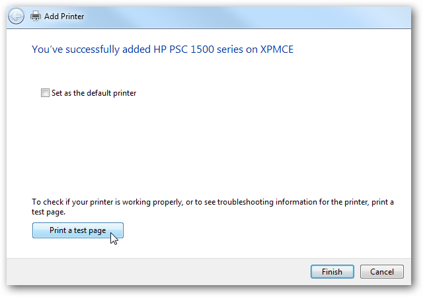Image resolution: width=423 pixels, height=297 pixels.
Task: Finish the Add Printer wizard
Action: coord(332,272)
